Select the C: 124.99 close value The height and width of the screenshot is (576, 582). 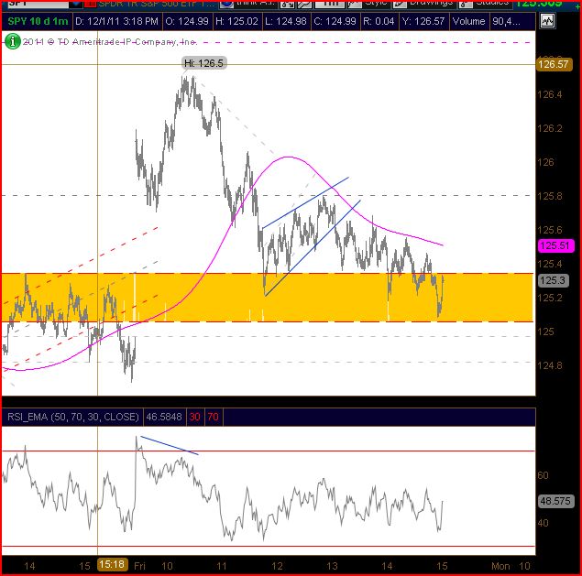[335, 21]
